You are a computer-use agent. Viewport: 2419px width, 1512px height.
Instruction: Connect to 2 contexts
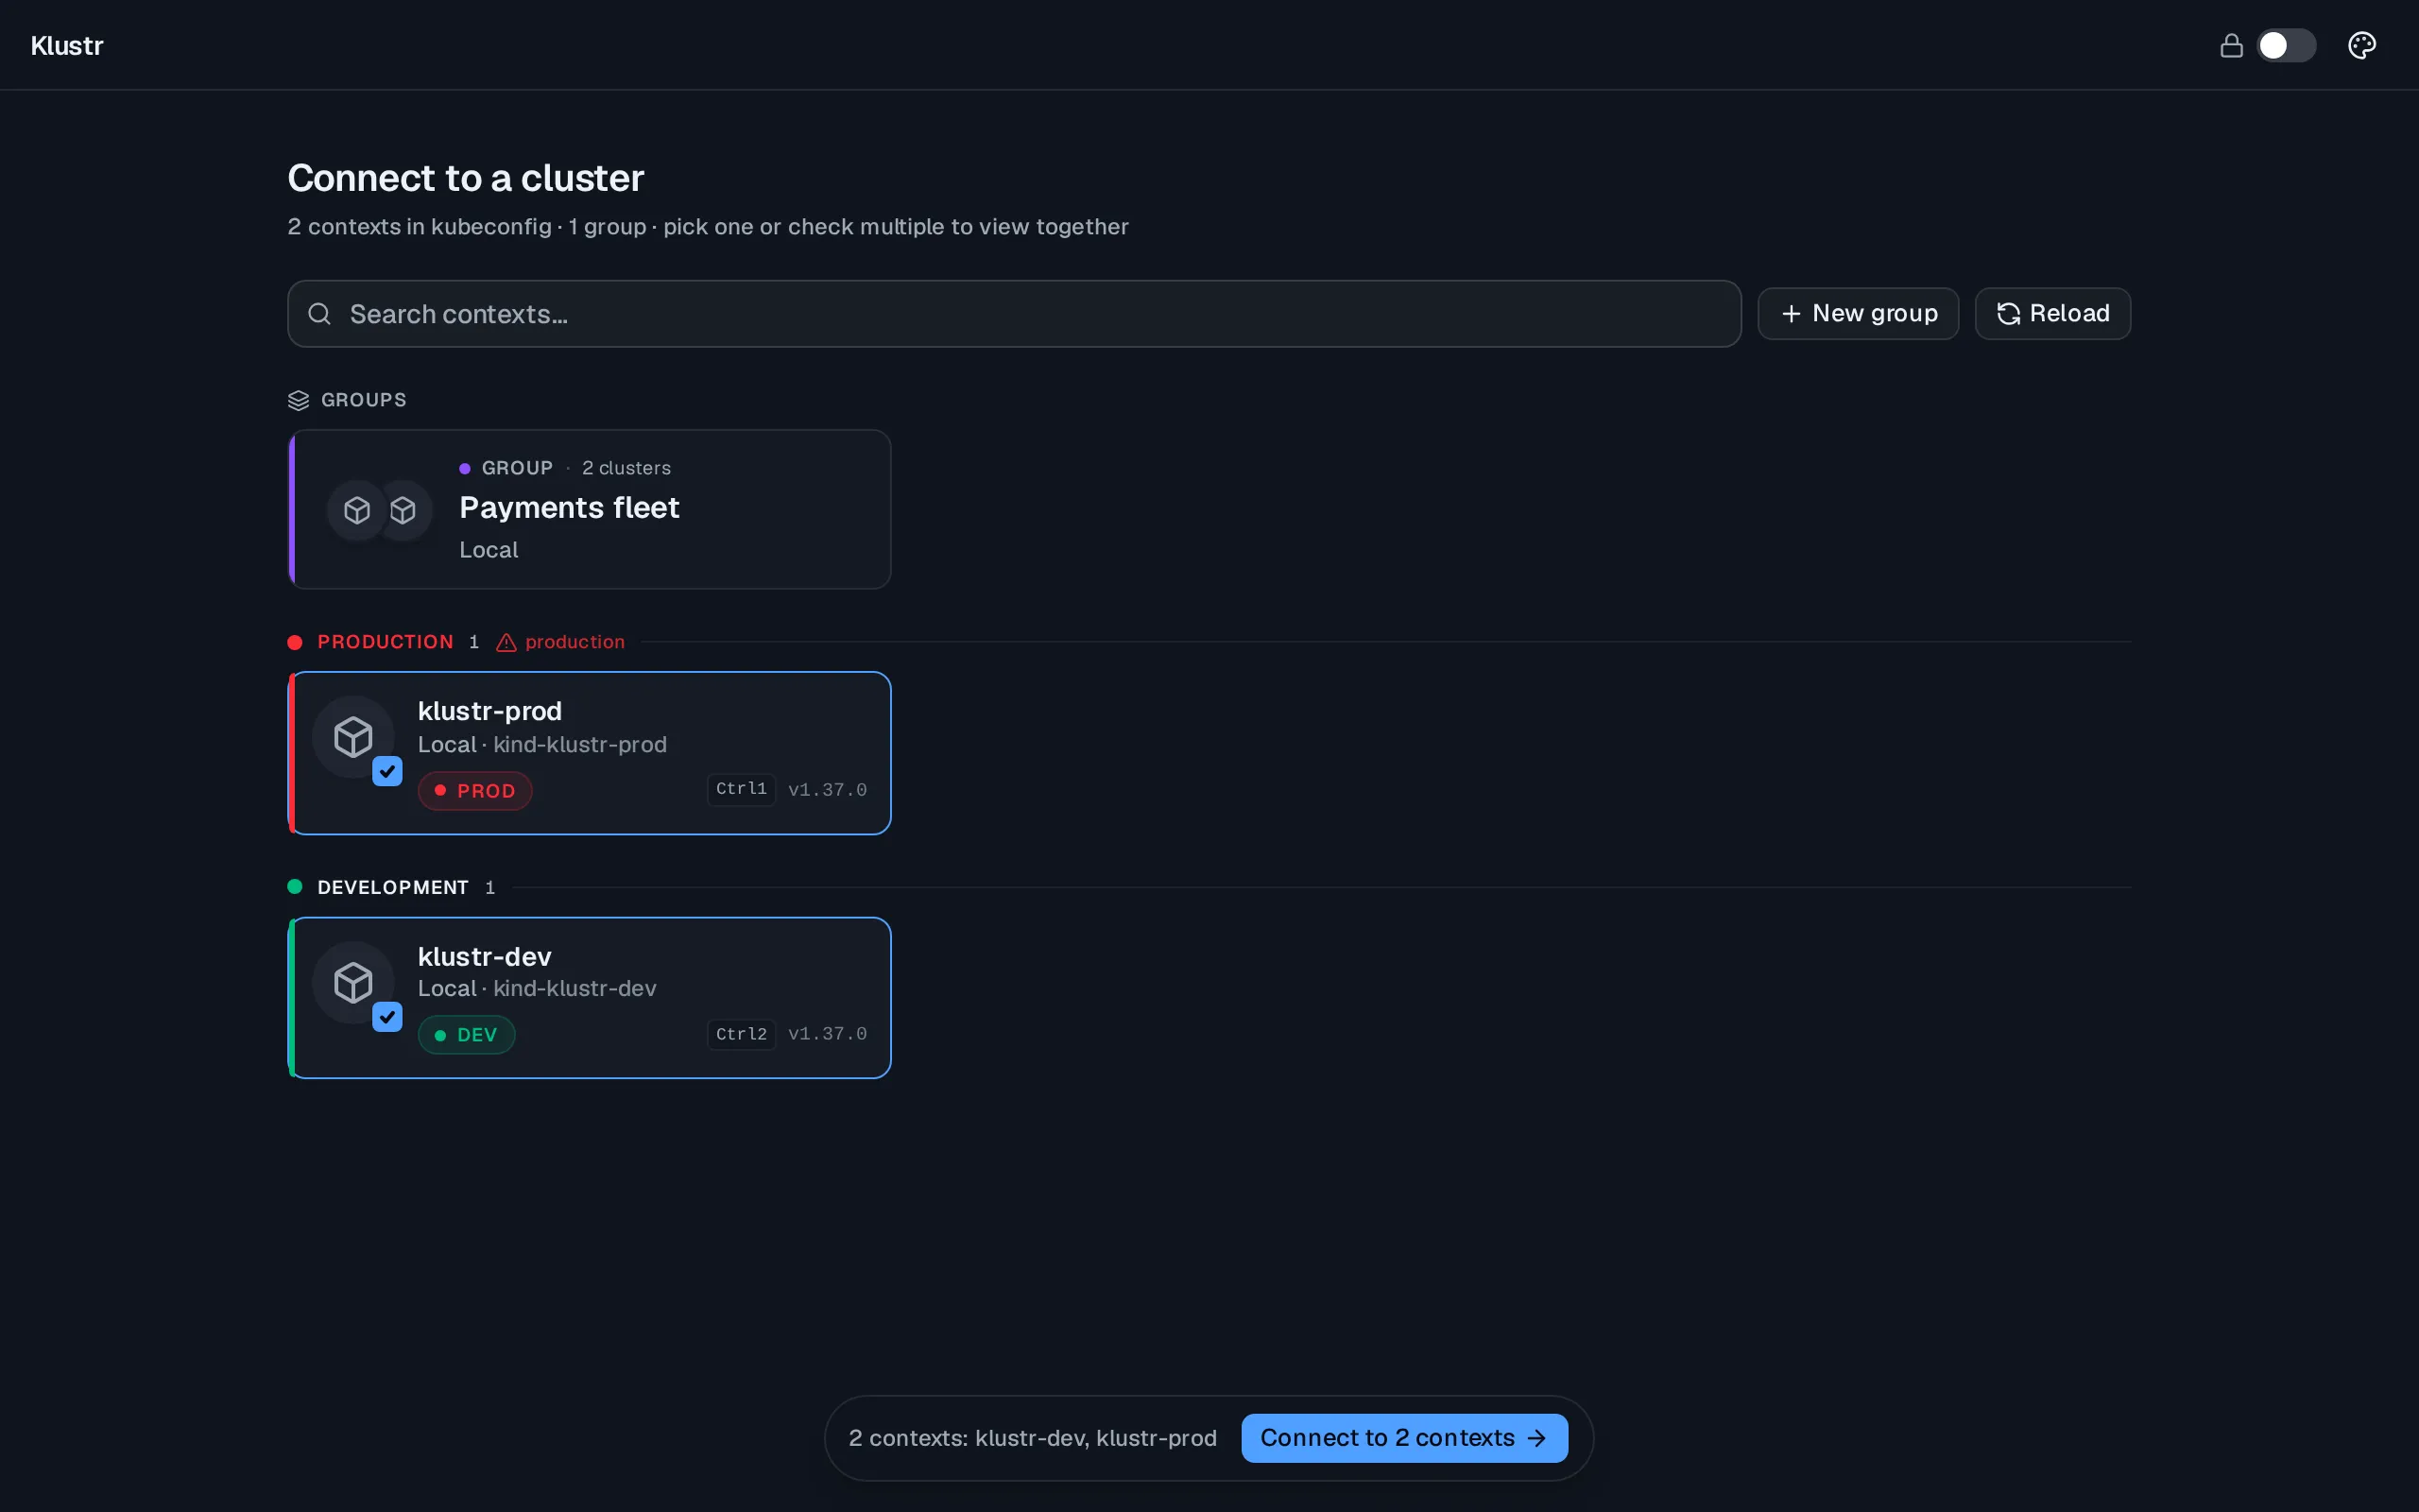coord(1403,1437)
